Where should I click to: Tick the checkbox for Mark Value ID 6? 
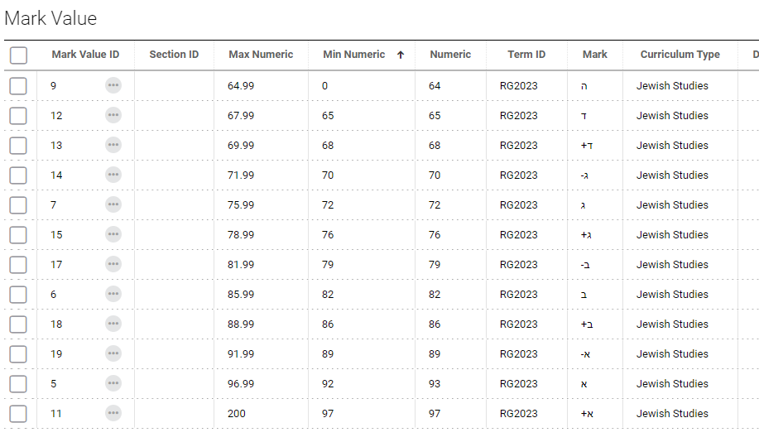[18, 295]
